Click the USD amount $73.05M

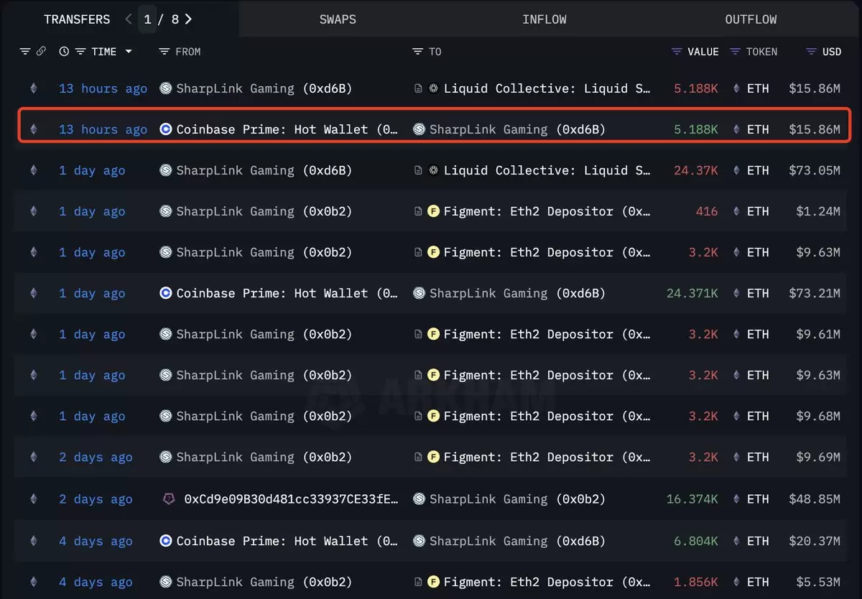pos(815,170)
